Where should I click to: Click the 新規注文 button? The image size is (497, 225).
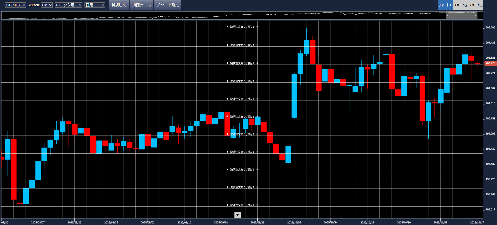(x=119, y=5)
